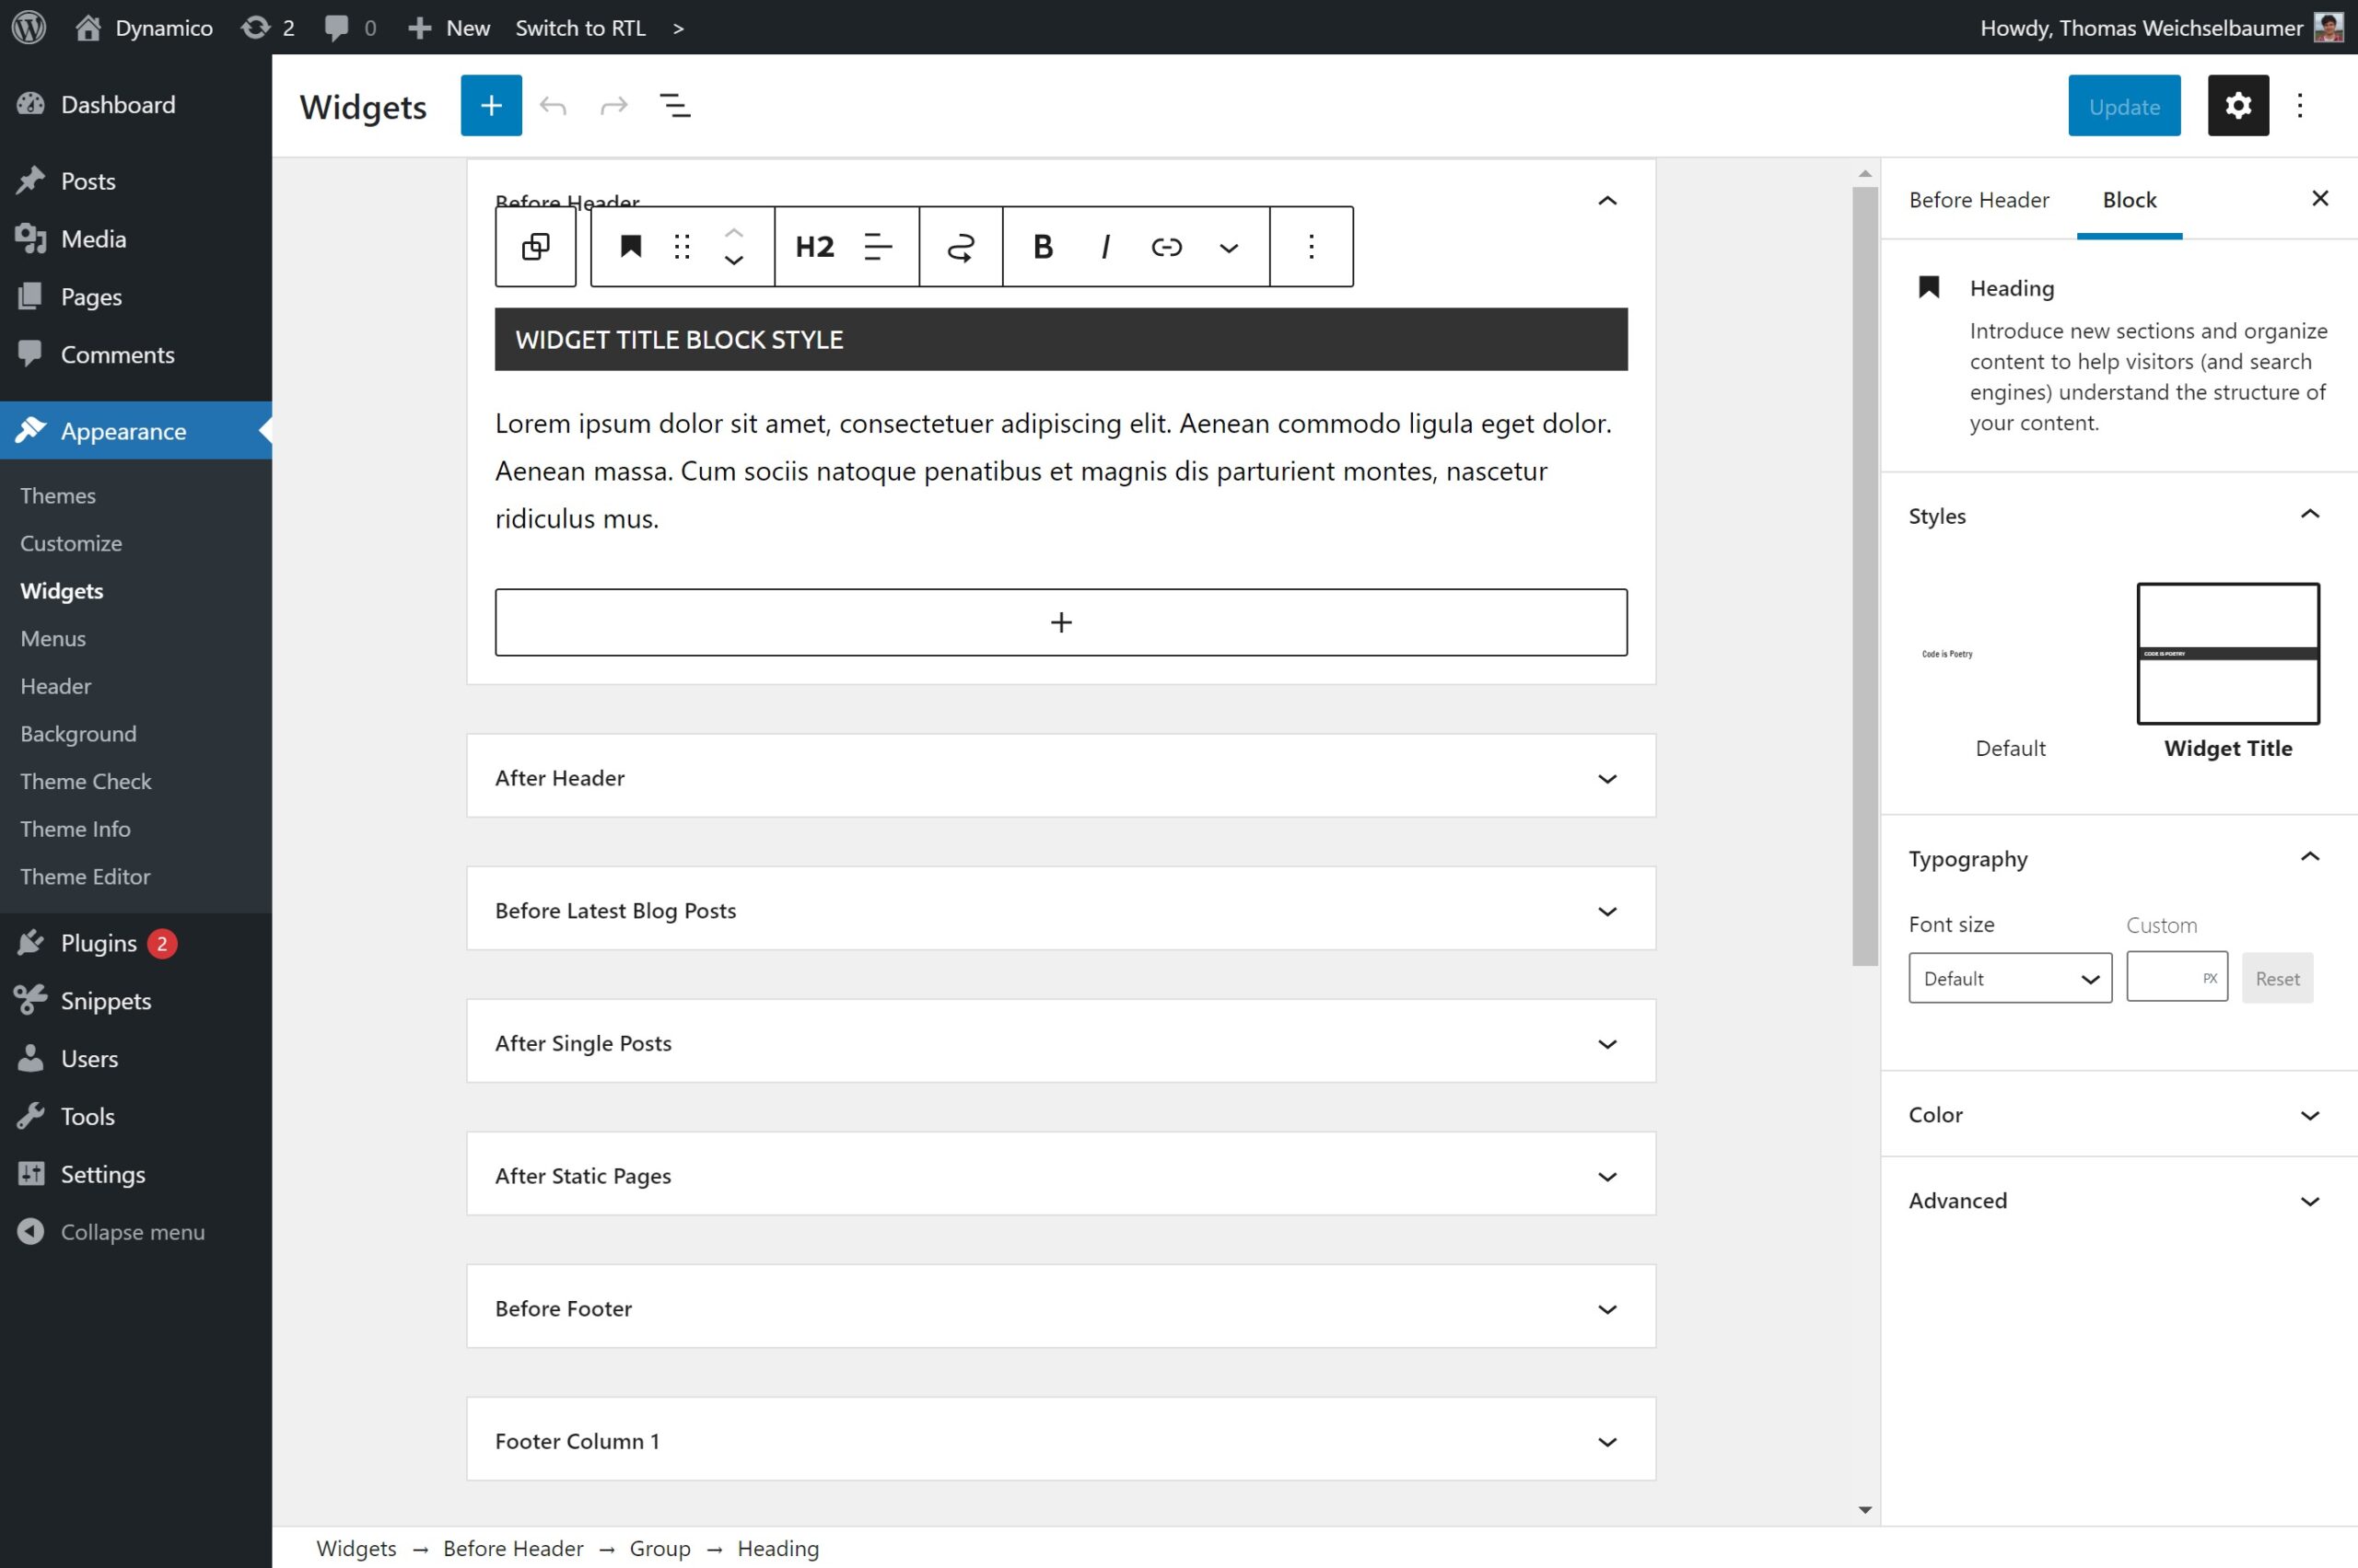Switch to the Block settings tab
This screenshot has height=1568, width=2358.
click(x=2129, y=198)
